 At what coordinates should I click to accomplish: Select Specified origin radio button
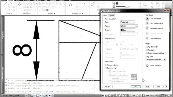point(106,68)
